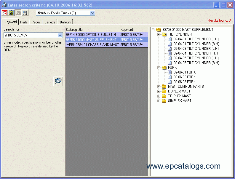Switch to the Keyword tab
This screenshot has width=235, height=179.
coord(10,22)
